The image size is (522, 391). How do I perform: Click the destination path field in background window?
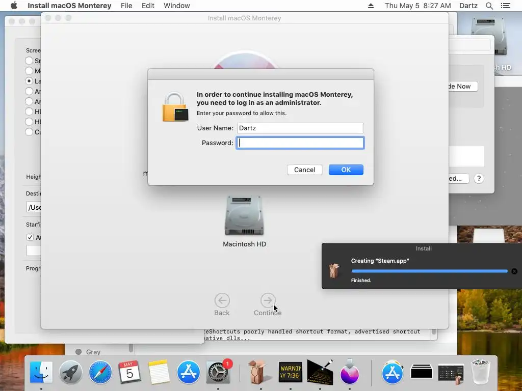[x=34, y=207]
